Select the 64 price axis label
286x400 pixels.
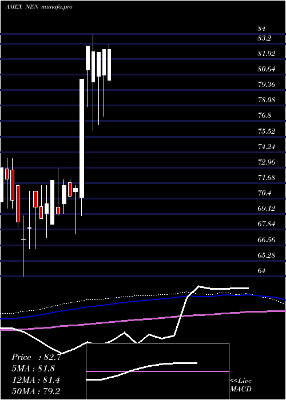click(262, 271)
